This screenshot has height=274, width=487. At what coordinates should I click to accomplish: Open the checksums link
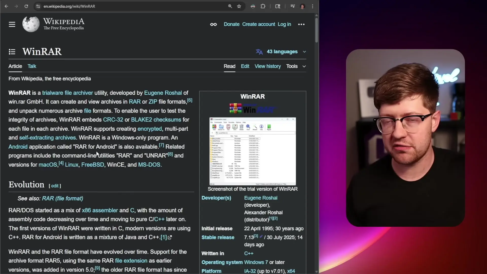tap(167, 120)
